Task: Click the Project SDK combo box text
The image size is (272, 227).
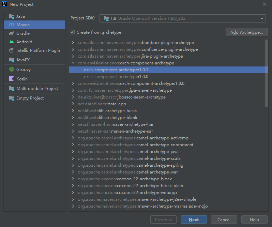Action: pyautogui.click(x=148, y=18)
